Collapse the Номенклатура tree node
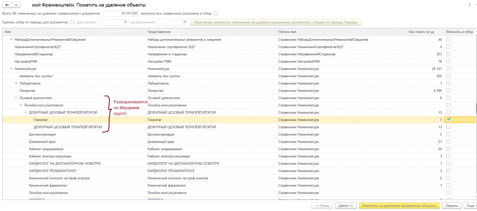 10,68
